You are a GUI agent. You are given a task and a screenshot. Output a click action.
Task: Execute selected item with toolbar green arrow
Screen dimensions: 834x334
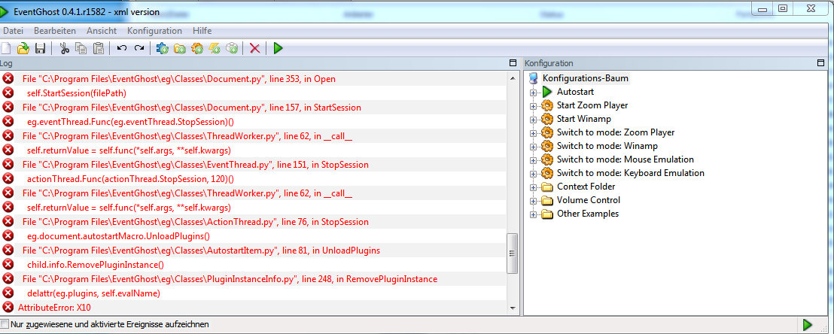(278, 48)
